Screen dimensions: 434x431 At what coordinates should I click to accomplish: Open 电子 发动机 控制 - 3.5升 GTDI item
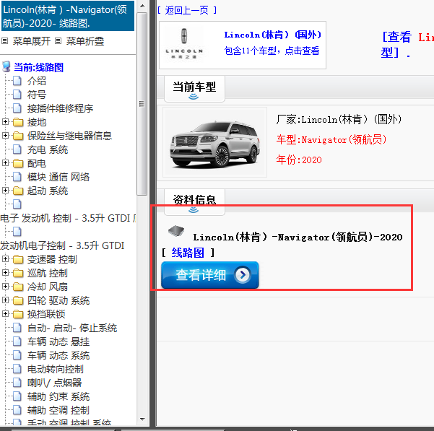68,218
